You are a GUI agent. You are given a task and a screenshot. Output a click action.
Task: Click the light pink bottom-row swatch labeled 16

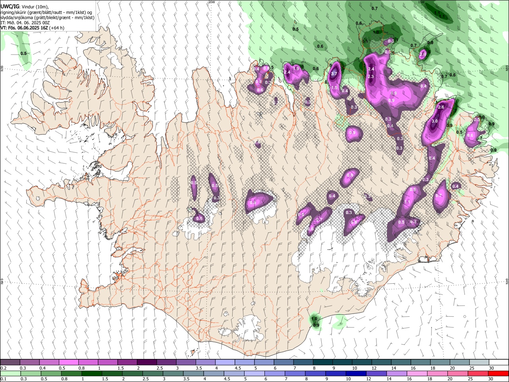tap(417, 373)
